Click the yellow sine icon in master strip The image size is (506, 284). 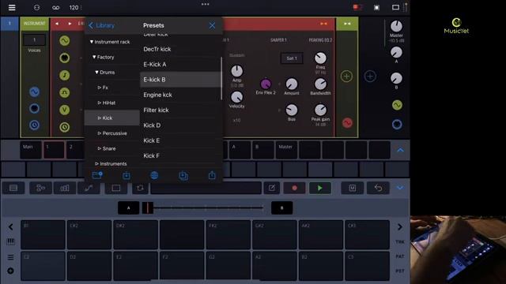(x=397, y=105)
